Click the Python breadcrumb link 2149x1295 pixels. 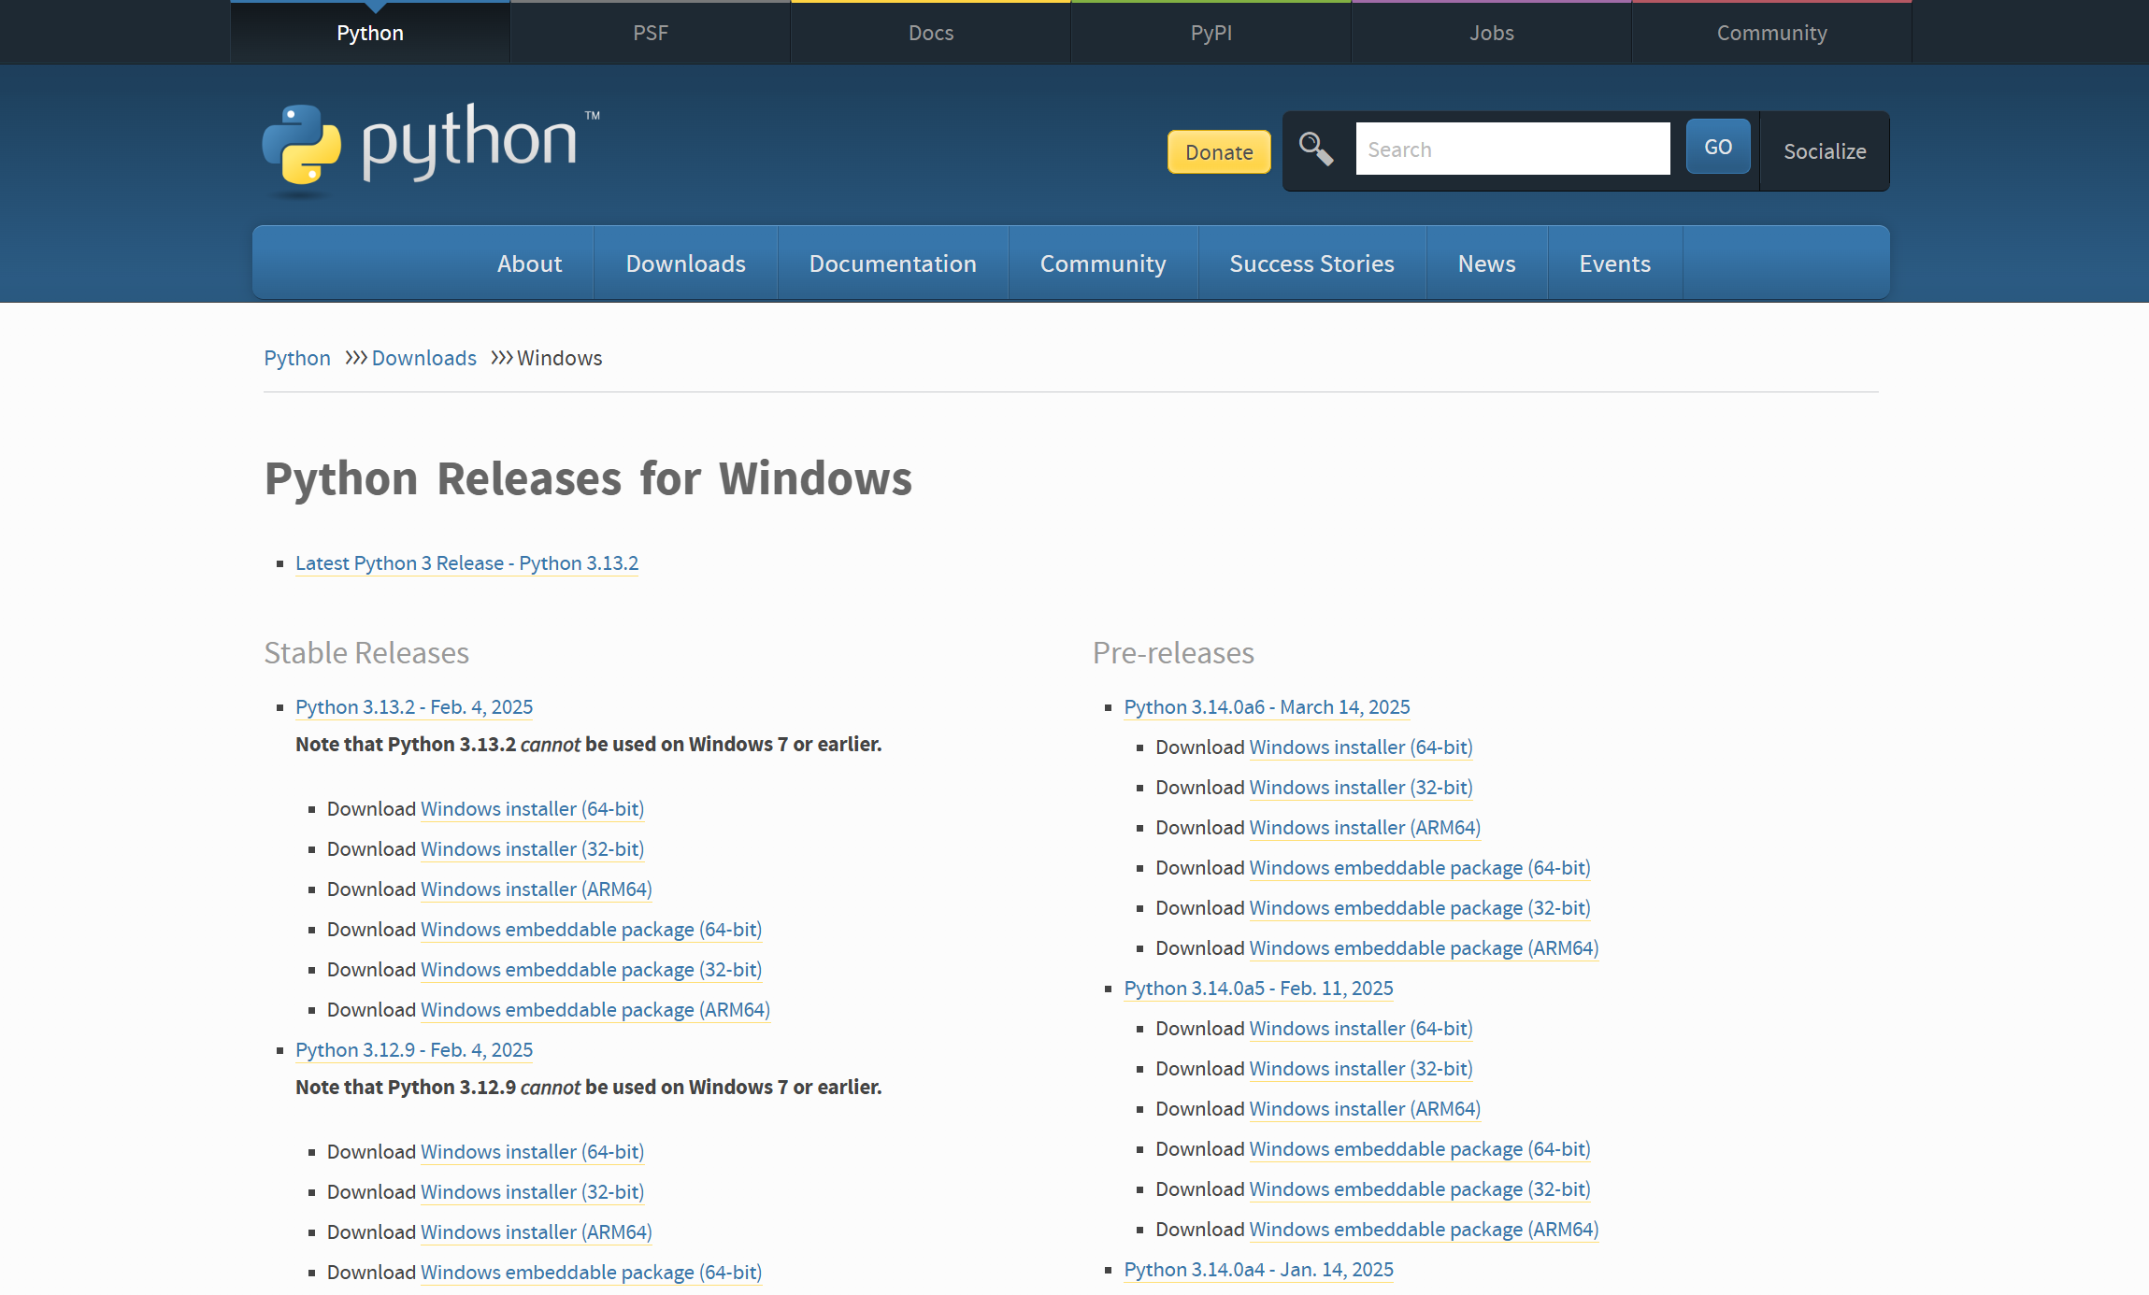[296, 358]
